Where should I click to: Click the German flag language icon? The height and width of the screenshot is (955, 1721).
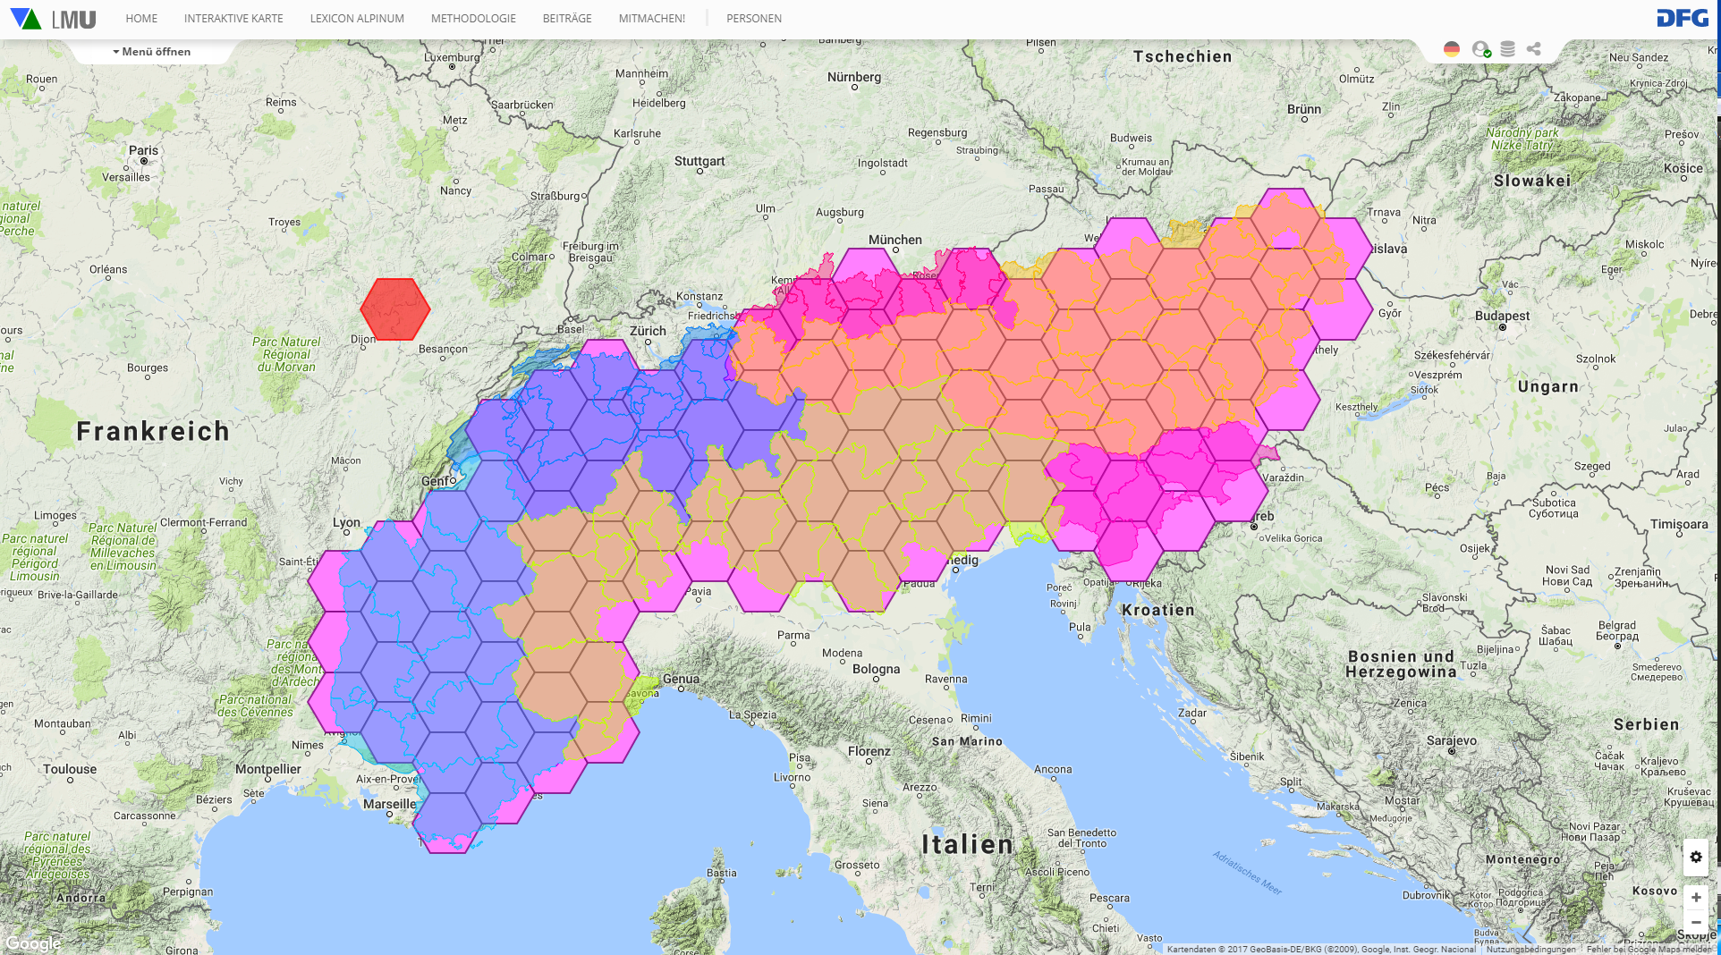(1452, 49)
